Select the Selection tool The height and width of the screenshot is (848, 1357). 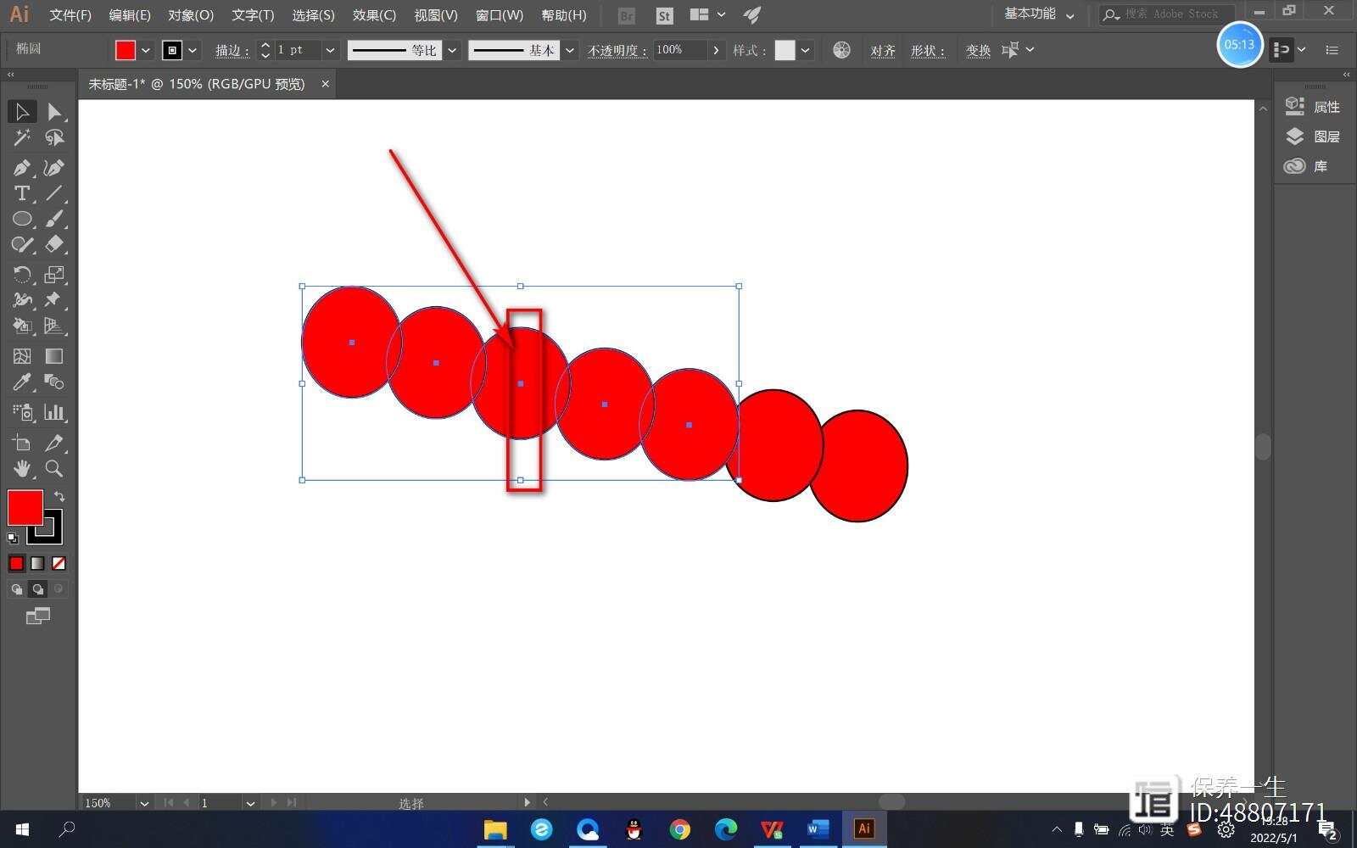[22, 111]
